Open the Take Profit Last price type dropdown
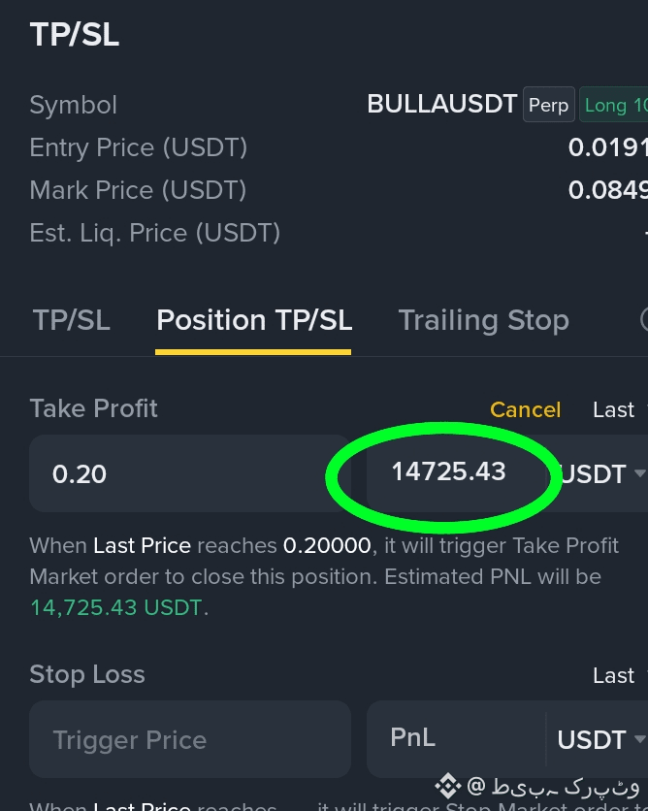Image resolution: width=648 pixels, height=811 pixels. click(619, 410)
